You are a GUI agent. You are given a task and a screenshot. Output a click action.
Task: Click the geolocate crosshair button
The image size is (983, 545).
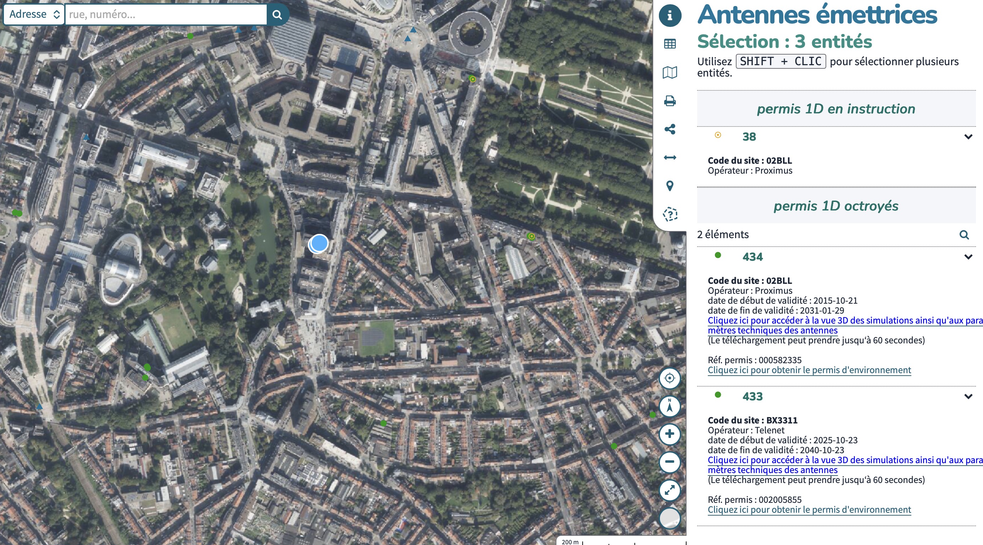coord(669,378)
